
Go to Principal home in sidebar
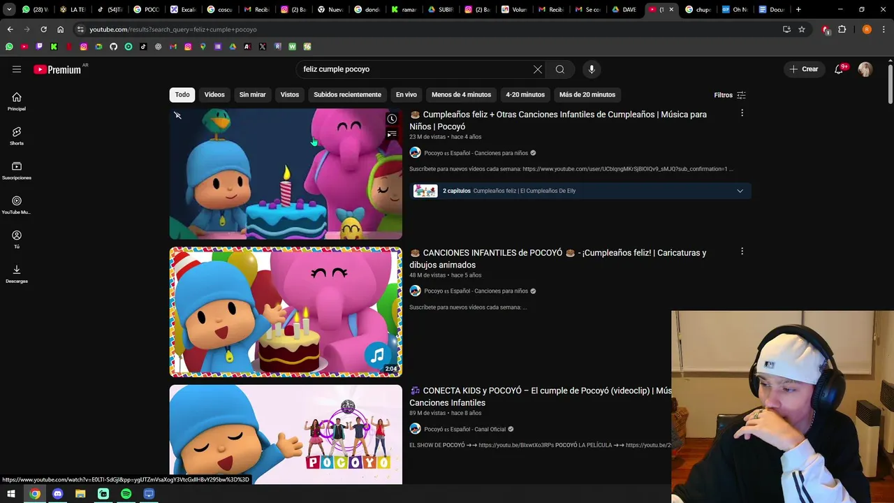pyautogui.click(x=17, y=102)
